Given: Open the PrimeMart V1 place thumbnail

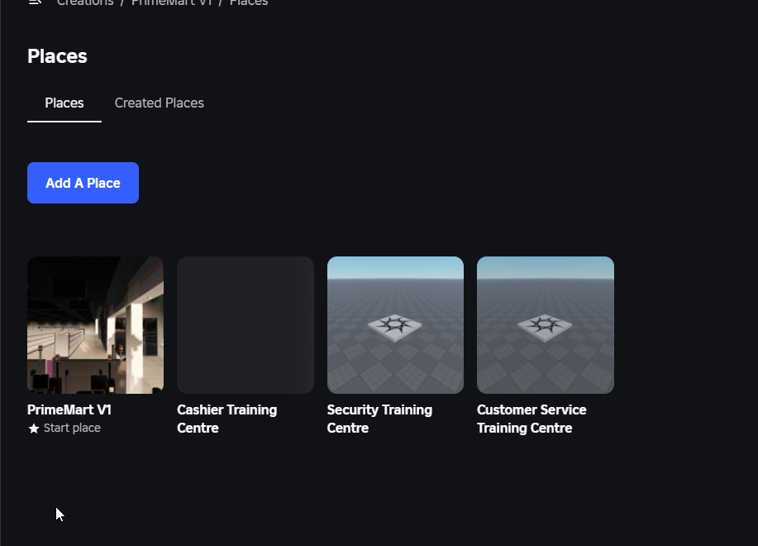Looking at the screenshot, I should (x=95, y=325).
